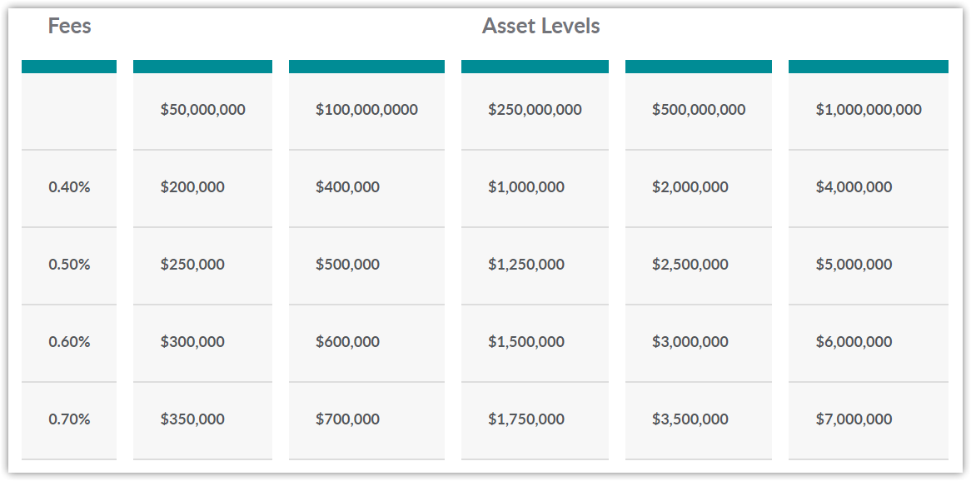This screenshot has width=971, height=481.
Task: Click the teal header bar above $50,000,000
Action: click(202, 67)
